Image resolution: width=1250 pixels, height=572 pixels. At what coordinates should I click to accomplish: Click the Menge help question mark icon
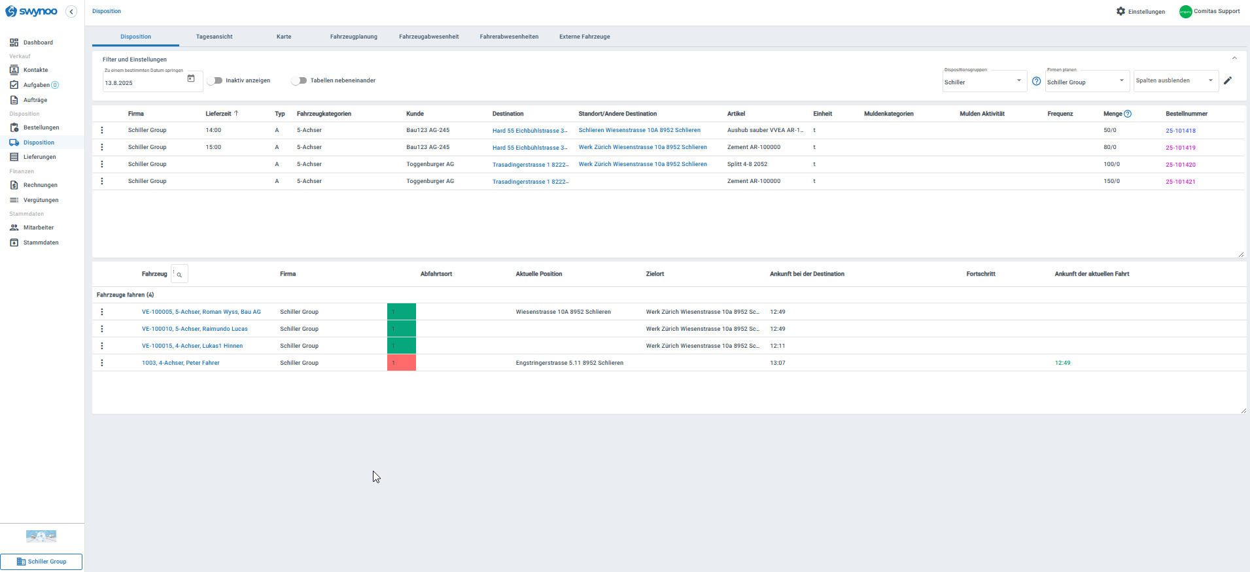(x=1128, y=114)
